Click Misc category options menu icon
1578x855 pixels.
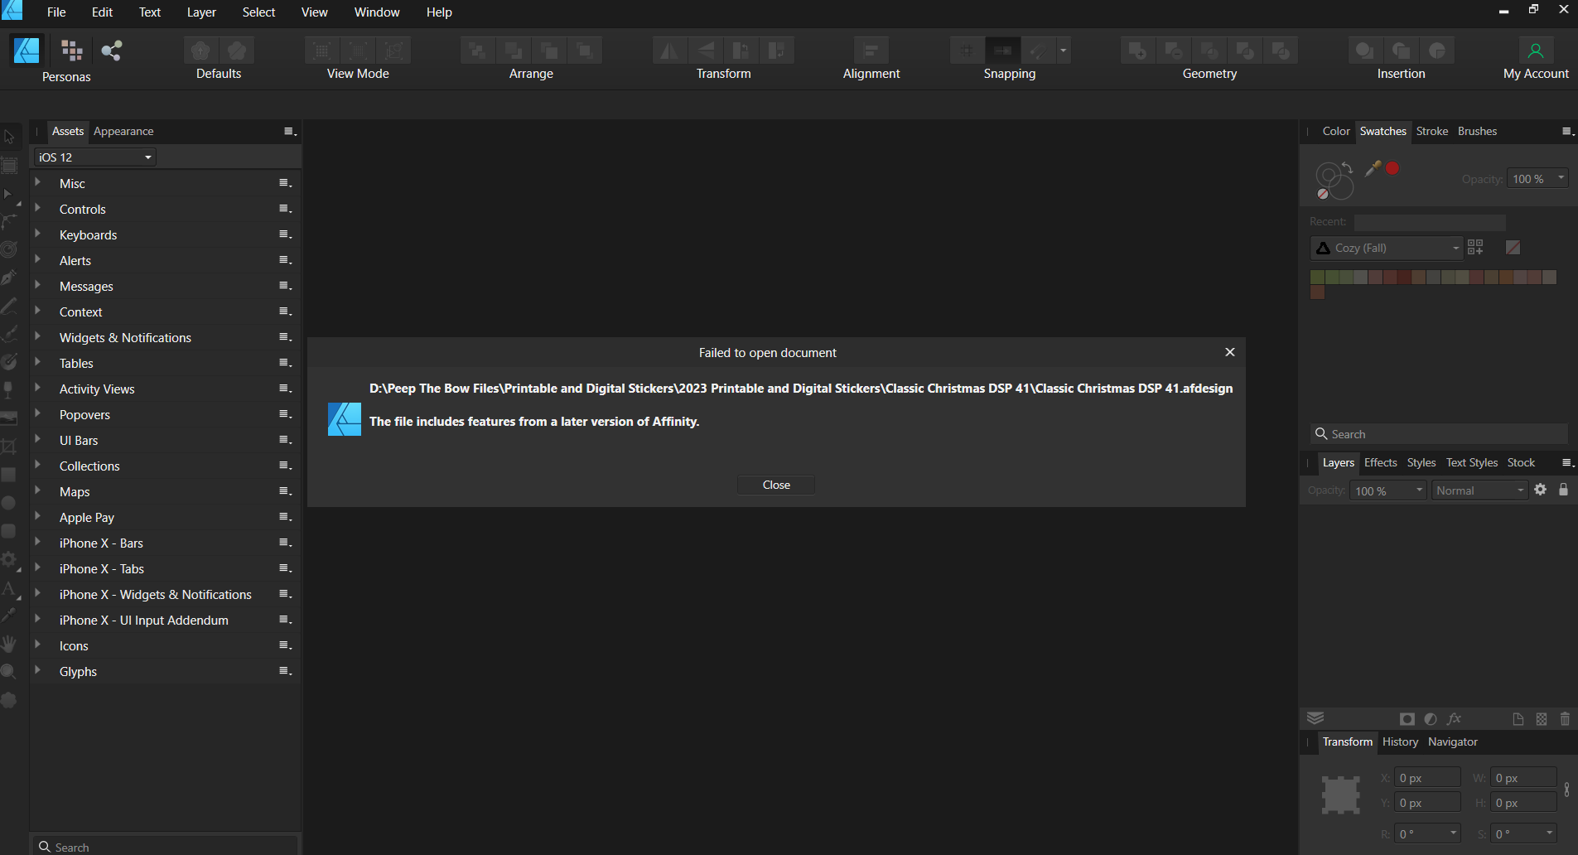(285, 183)
